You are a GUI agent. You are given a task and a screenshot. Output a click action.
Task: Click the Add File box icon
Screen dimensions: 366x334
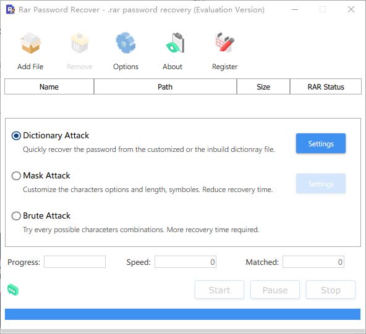[30, 43]
